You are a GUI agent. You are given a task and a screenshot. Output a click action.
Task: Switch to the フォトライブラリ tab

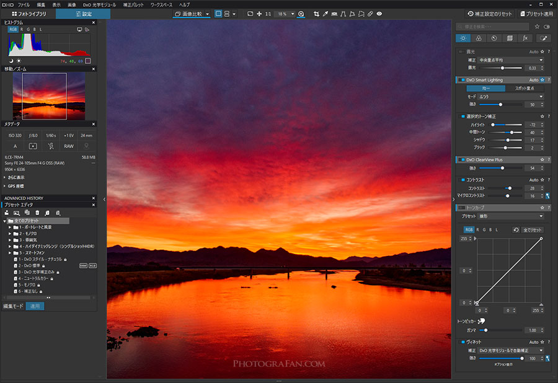29,14
